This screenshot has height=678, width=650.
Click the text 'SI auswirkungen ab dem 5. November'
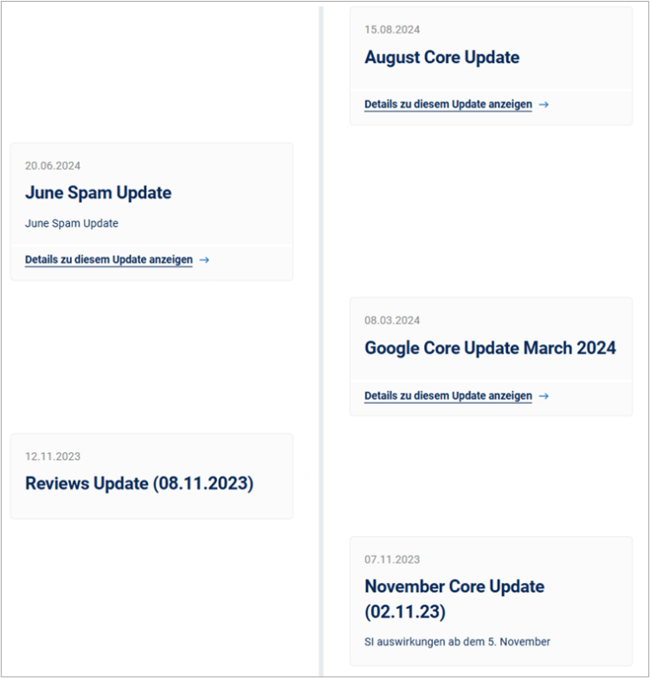[x=457, y=642]
